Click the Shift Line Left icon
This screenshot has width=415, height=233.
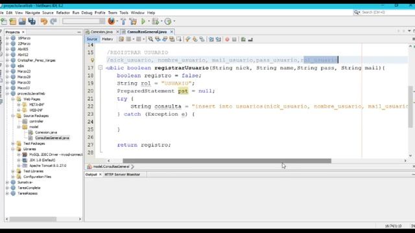point(211,39)
